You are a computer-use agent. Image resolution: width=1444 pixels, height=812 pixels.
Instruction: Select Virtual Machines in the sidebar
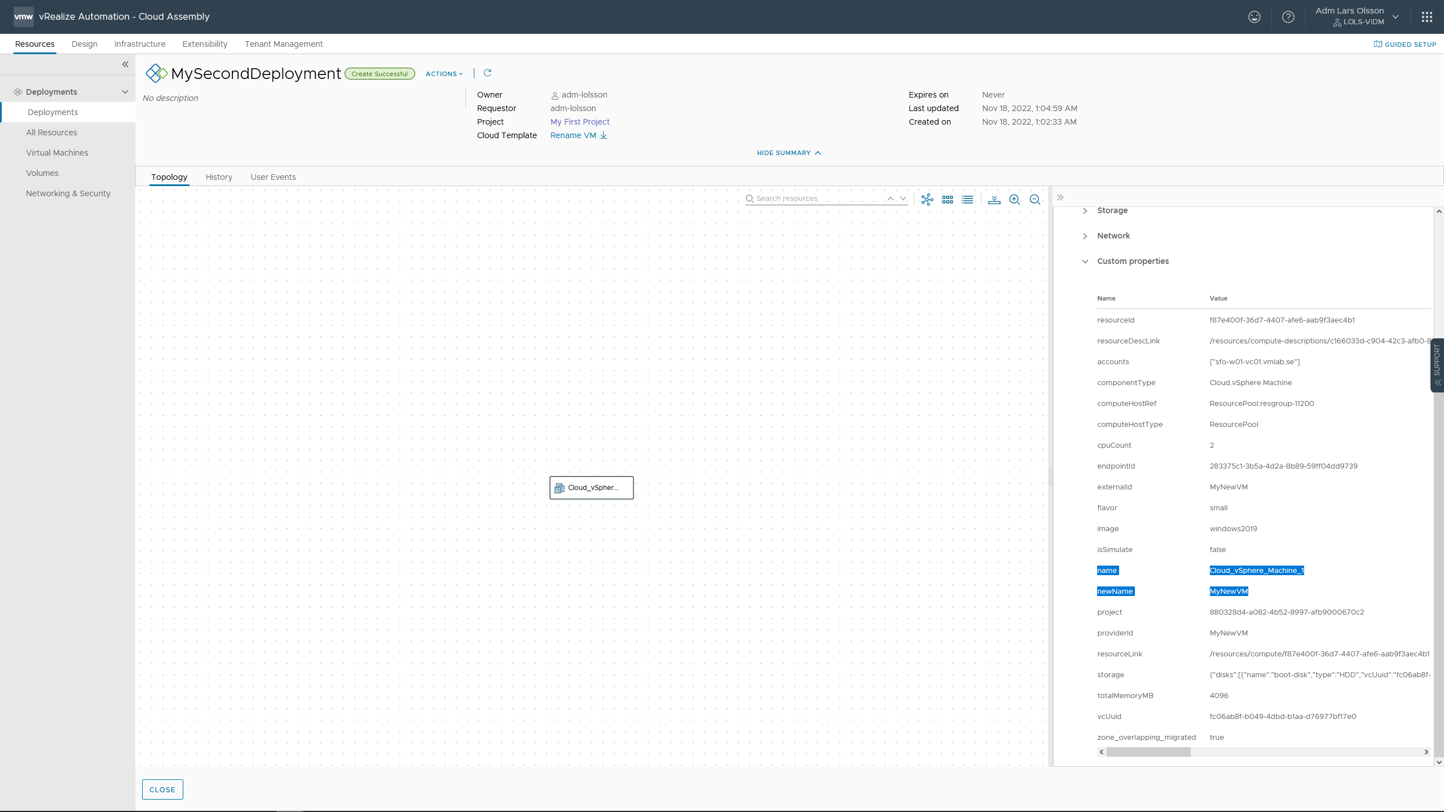[57, 153]
